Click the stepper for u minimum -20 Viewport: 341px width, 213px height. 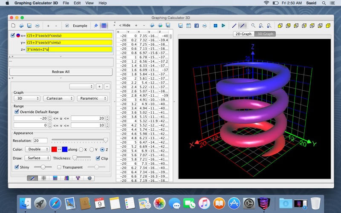click(x=50, y=118)
